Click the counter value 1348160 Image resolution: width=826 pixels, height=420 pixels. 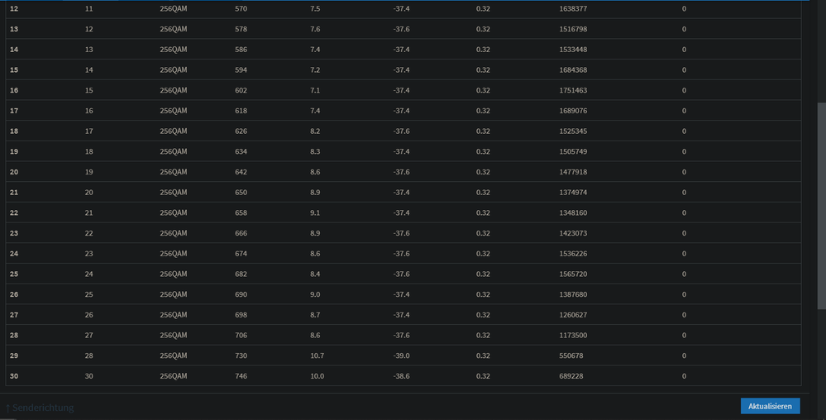point(573,213)
